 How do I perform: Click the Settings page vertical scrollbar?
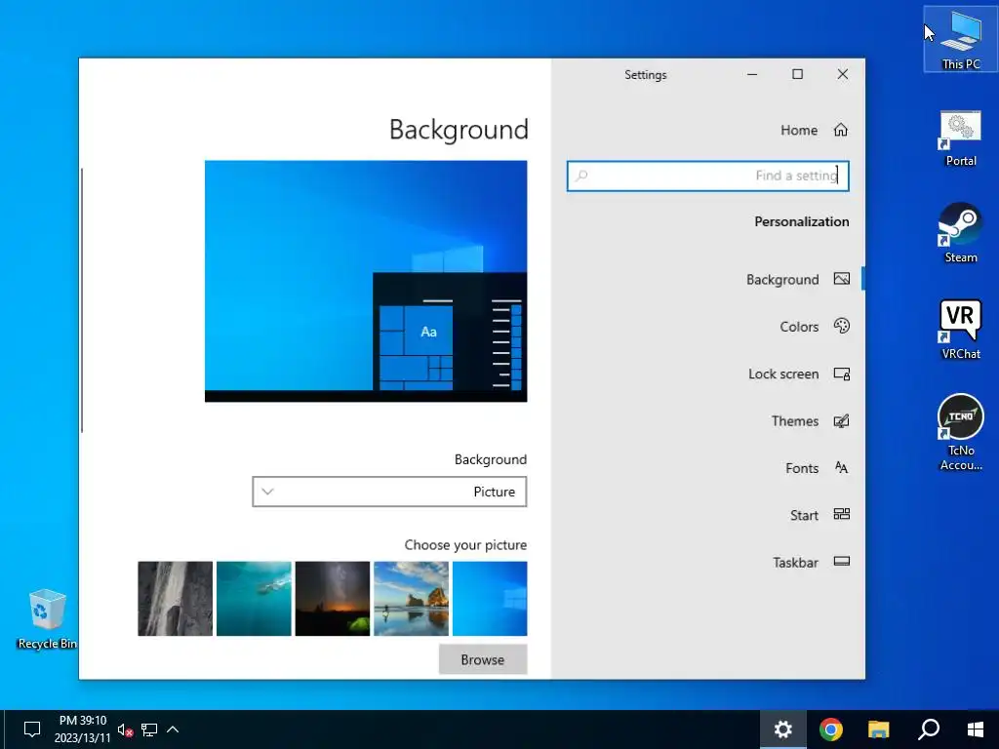[x=82, y=300]
